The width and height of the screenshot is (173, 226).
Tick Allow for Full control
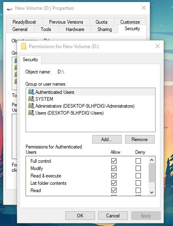[x=114, y=161]
